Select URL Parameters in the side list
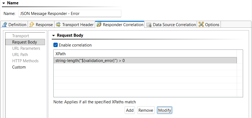Screen dimensions: 252x118 pyautogui.click(x=26, y=48)
